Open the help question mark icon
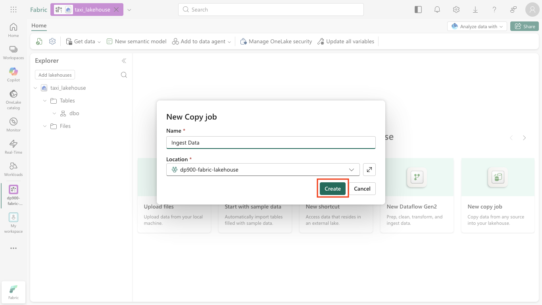Screen dimensions: 542x305 [494, 10]
